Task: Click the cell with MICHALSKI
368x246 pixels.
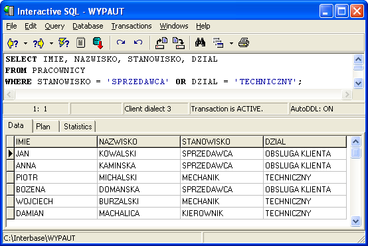Action: coord(139,178)
